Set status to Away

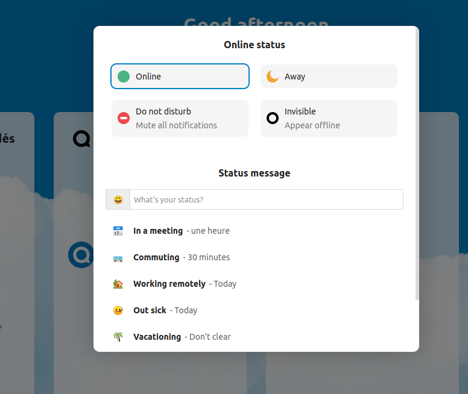(x=329, y=77)
